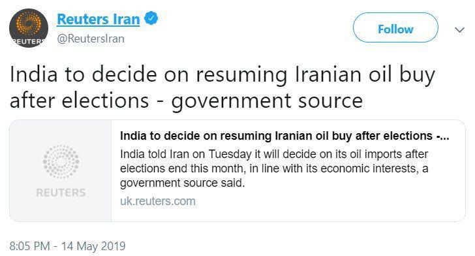Click the tweet line 'after elections - government source'

click(x=187, y=101)
